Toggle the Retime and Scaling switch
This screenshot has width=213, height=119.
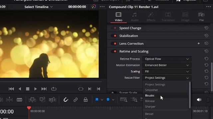pos(114,52)
